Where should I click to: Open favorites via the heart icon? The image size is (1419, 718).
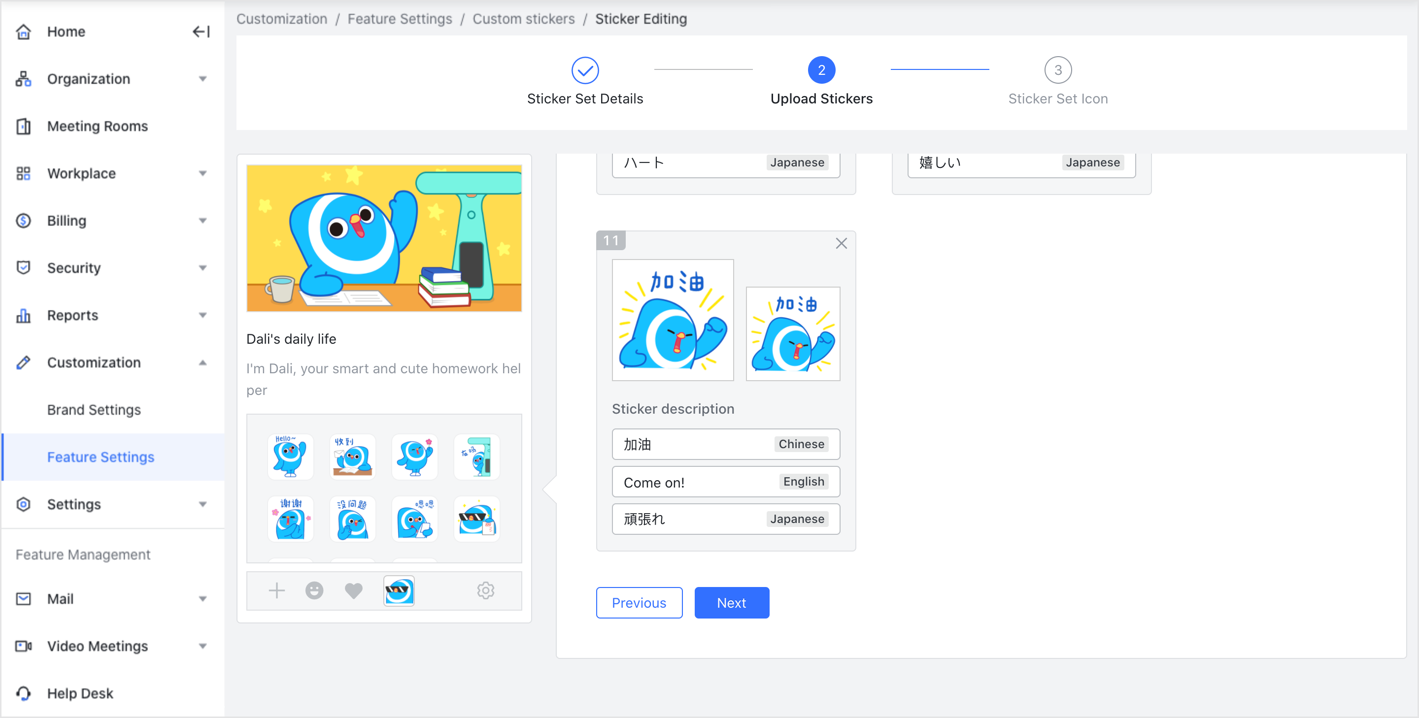click(x=353, y=590)
